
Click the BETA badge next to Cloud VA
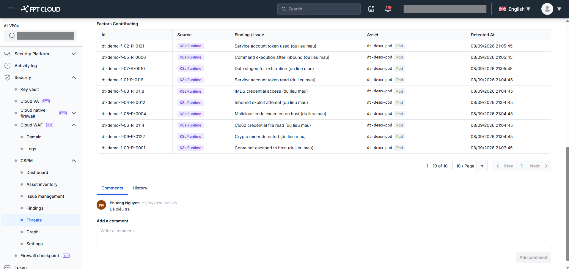click(x=46, y=101)
